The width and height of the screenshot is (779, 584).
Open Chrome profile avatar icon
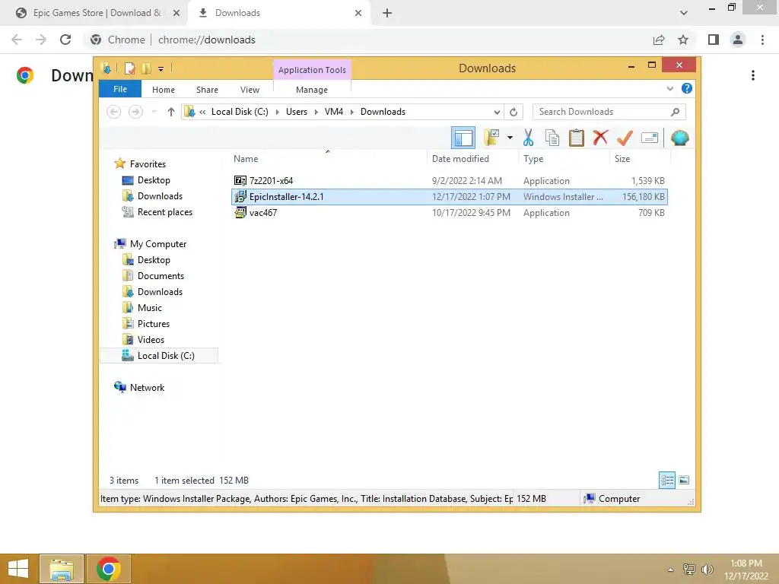click(738, 40)
